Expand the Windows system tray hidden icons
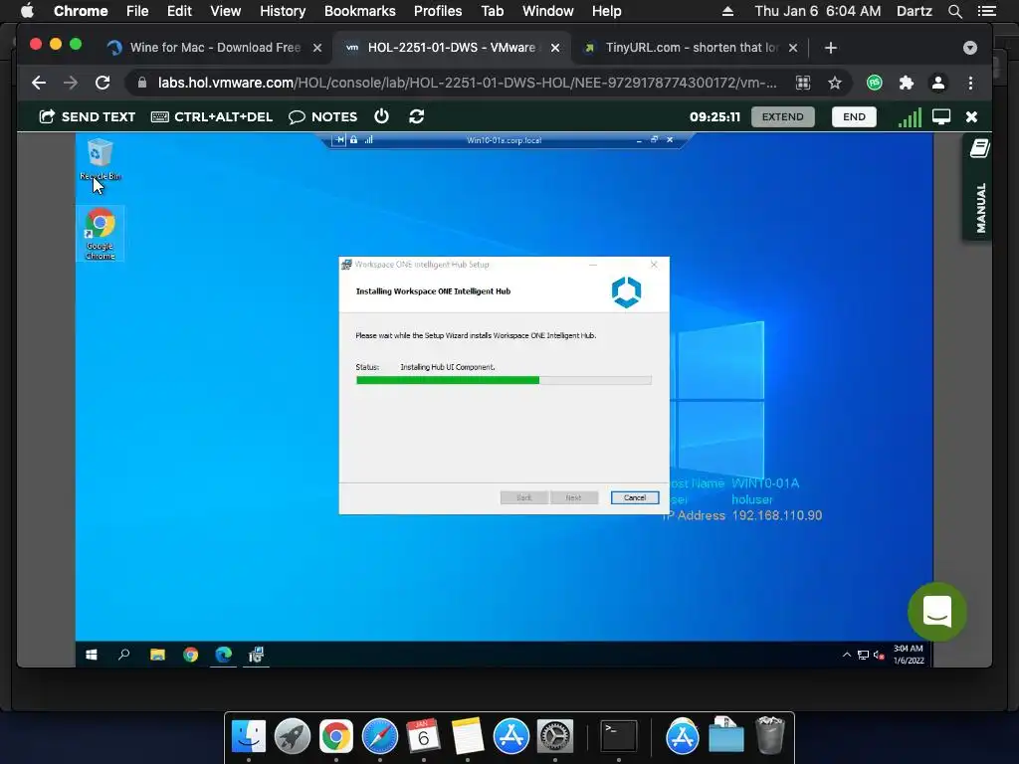This screenshot has width=1019, height=764. (x=846, y=655)
